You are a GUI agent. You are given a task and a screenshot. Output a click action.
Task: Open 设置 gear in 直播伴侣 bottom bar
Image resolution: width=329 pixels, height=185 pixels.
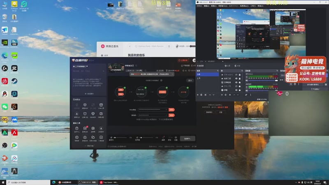[176, 139]
